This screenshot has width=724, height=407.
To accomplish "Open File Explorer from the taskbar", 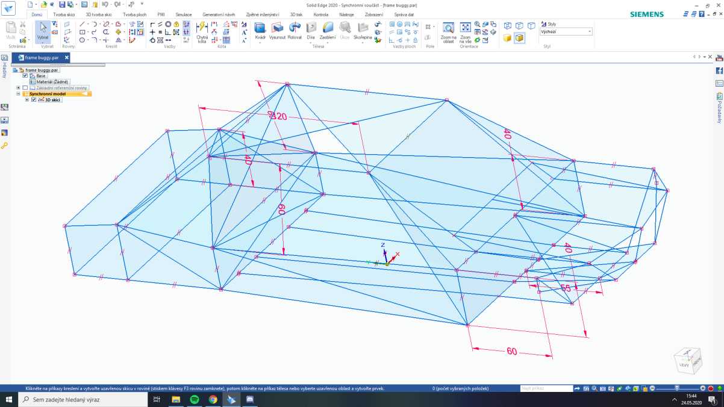I will tap(176, 399).
